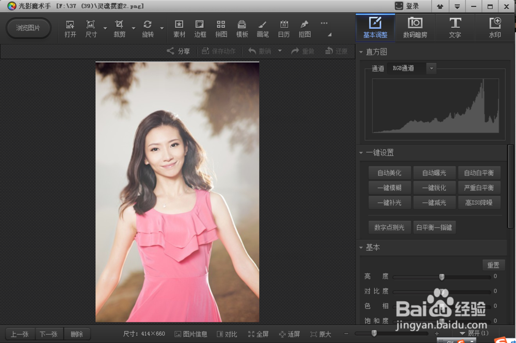
Task: Expand the 裁剪 dropdown arrow
Action: [x=134, y=28]
